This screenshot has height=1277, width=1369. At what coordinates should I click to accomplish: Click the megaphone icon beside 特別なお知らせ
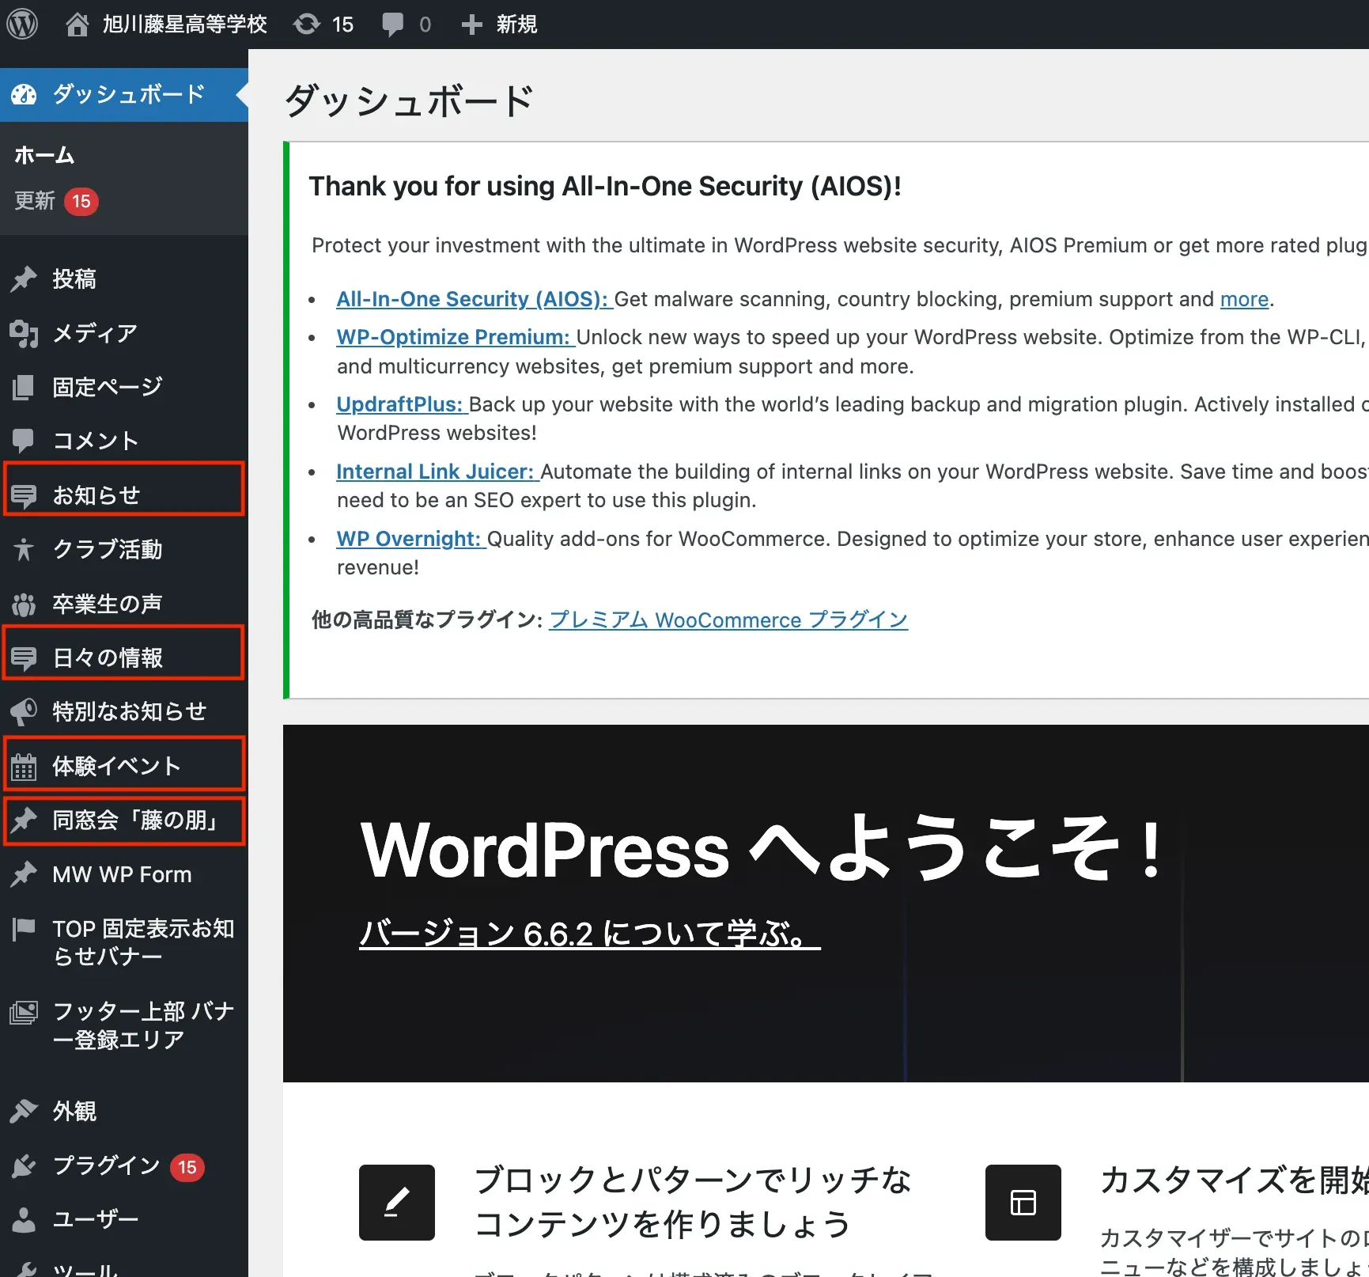[24, 711]
